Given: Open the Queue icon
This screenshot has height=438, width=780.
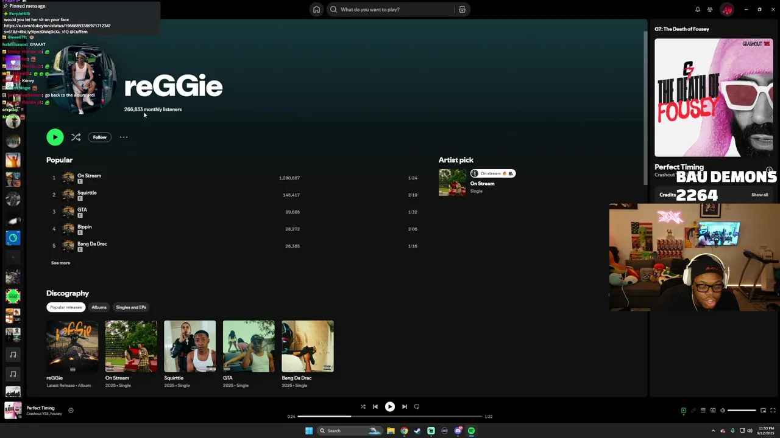Looking at the screenshot, I should pyautogui.click(x=703, y=411).
